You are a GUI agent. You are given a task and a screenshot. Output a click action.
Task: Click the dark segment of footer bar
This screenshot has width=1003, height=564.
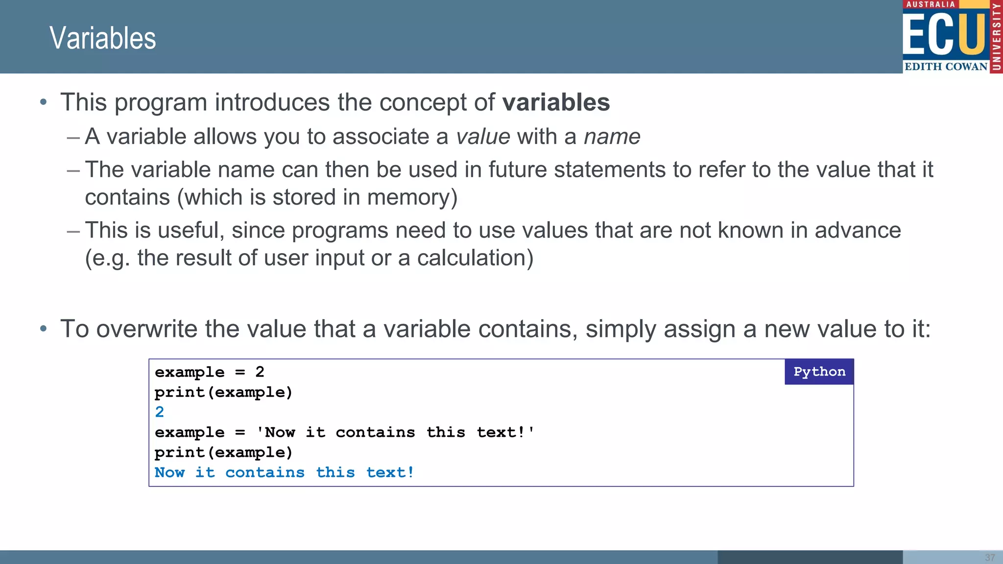click(x=810, y=557)
